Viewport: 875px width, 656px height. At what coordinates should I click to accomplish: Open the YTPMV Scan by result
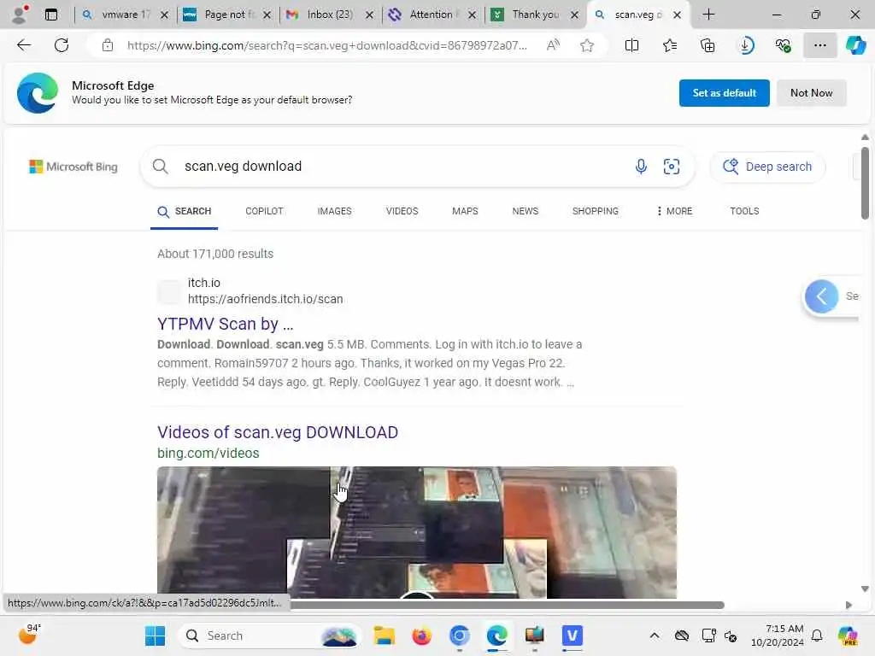coord(225,324)
